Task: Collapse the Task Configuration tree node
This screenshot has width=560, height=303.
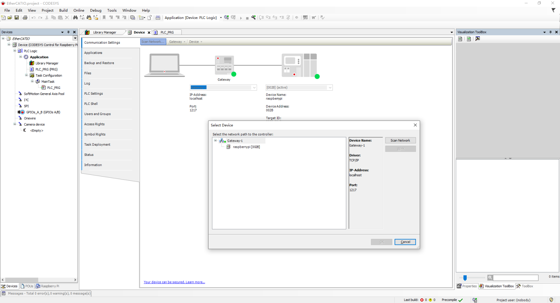Action: click(x=26, y=75)
